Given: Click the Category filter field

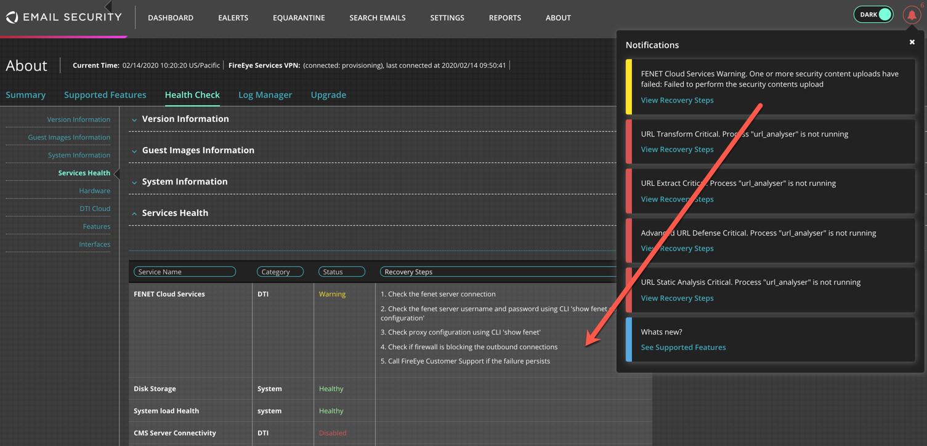Looking at the screenshot, I should [x=280, y=272].
